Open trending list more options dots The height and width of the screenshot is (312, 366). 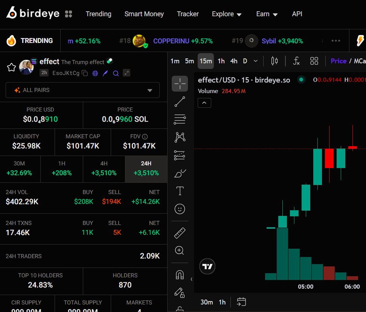pos(335,41)
